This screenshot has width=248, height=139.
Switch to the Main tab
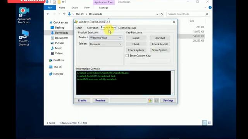coord(79,28)
